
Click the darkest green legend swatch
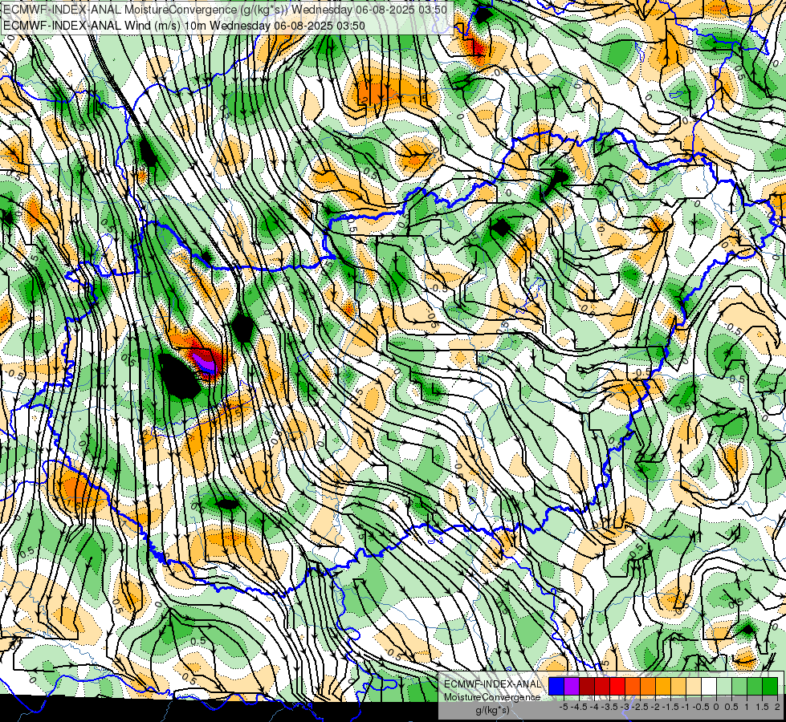(770, 686)
